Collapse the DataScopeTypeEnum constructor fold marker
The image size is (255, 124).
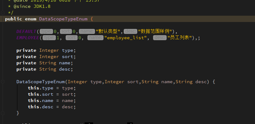point(3,82)
